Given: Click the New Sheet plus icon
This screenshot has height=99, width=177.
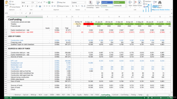Looking at the screenshot, I should pyautogui.click(x=147, y=95).
